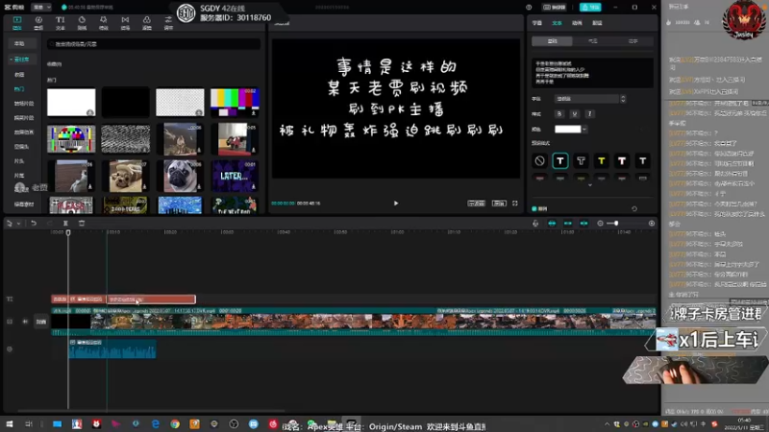Click the audio track icon at timeline left
Screen dimensions: 769x432
(10, 349)
